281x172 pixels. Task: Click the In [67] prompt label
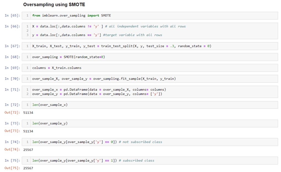[12, 46]
